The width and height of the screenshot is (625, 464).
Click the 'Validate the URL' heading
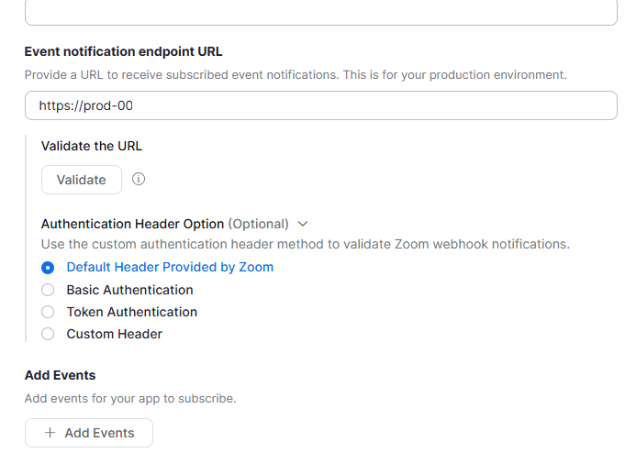[x=92, y=145]
